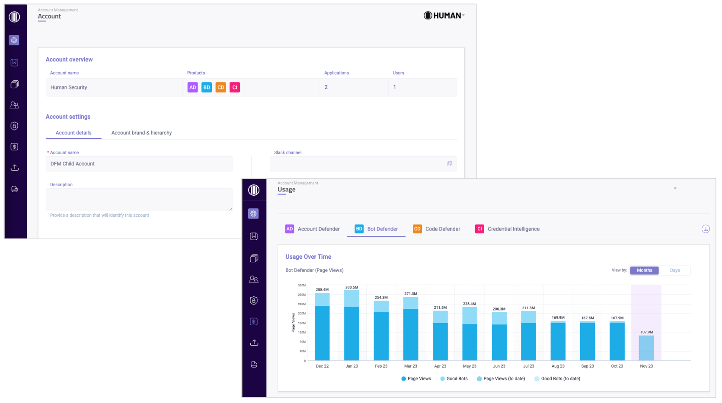Expand the dropdown arrow in Usage window header
This screenshot has height=403, width=722.
pos(675,188)
